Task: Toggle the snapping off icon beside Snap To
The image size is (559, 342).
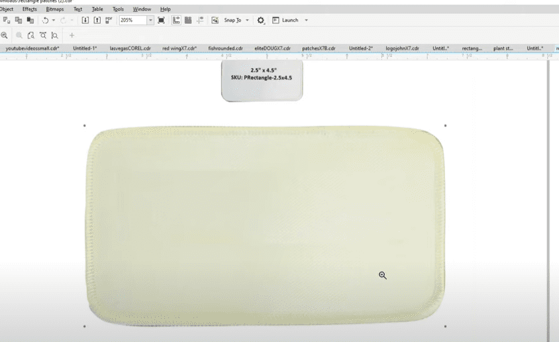Action: click(215, 21)
